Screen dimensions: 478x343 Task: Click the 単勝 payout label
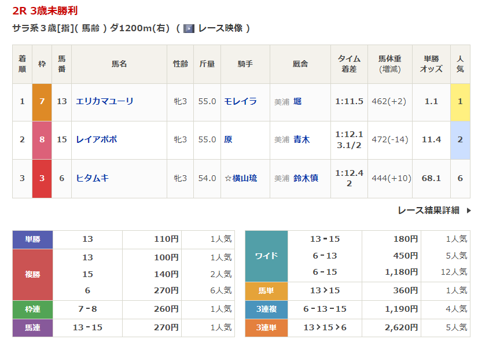tap(33, 239)
